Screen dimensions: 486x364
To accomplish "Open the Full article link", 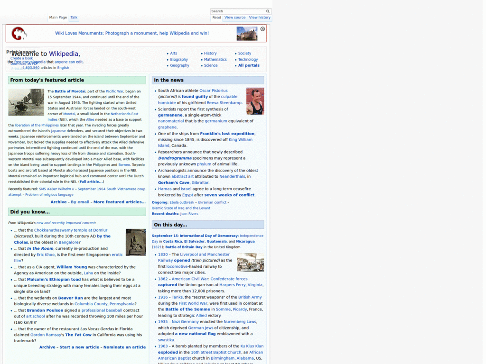I will click(x=91, y=182).
